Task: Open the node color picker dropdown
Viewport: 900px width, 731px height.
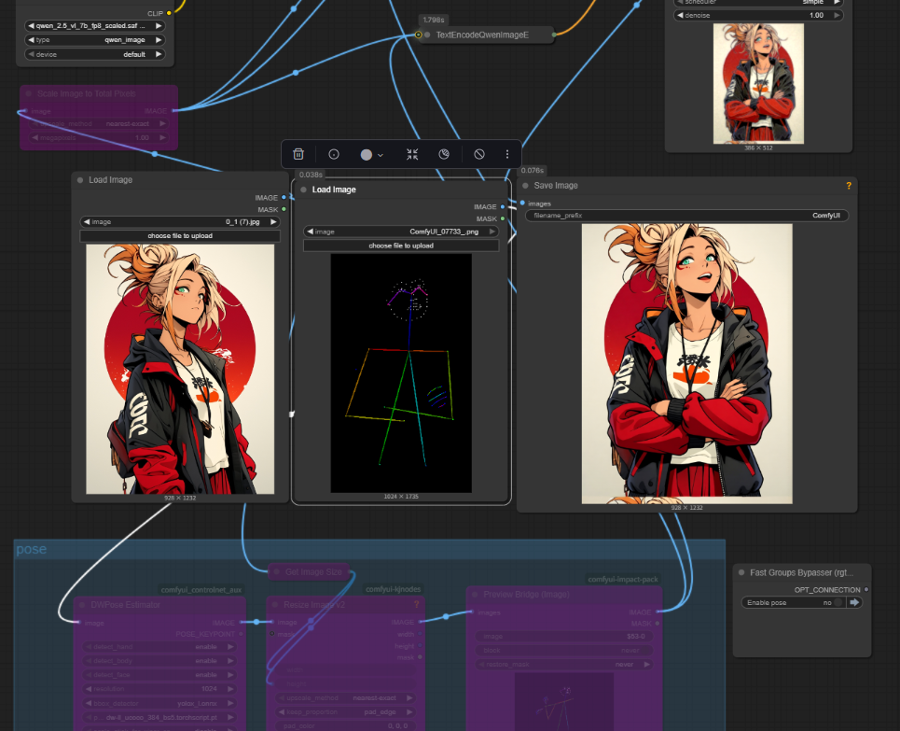Action: 371,154
